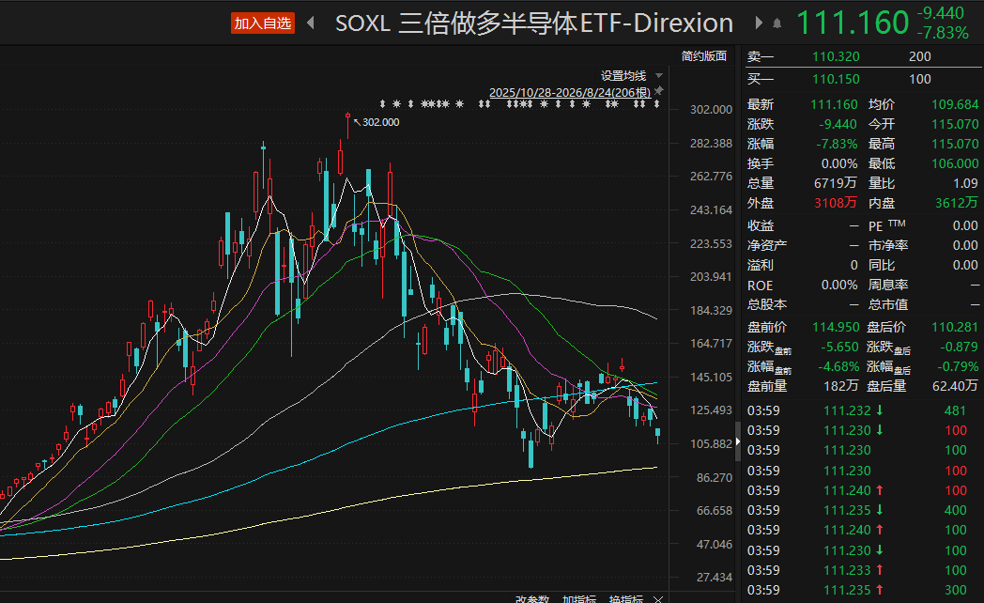Select last tick row 111.235 volume 300

[x=863, y=590]
